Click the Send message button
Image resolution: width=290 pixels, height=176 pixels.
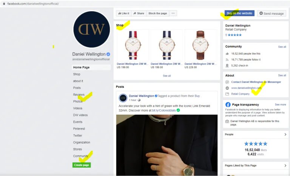click(271, 14)
